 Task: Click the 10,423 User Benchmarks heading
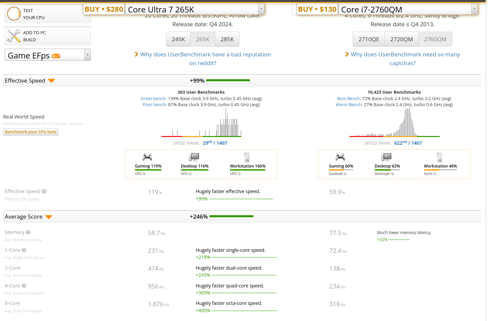(394, 92)
